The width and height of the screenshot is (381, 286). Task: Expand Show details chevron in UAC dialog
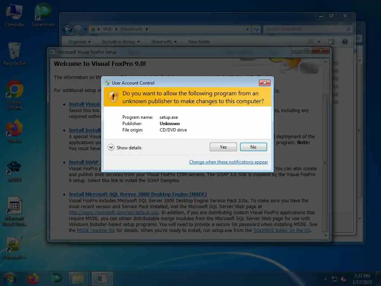pyautogui.click(x=111, y=147)
